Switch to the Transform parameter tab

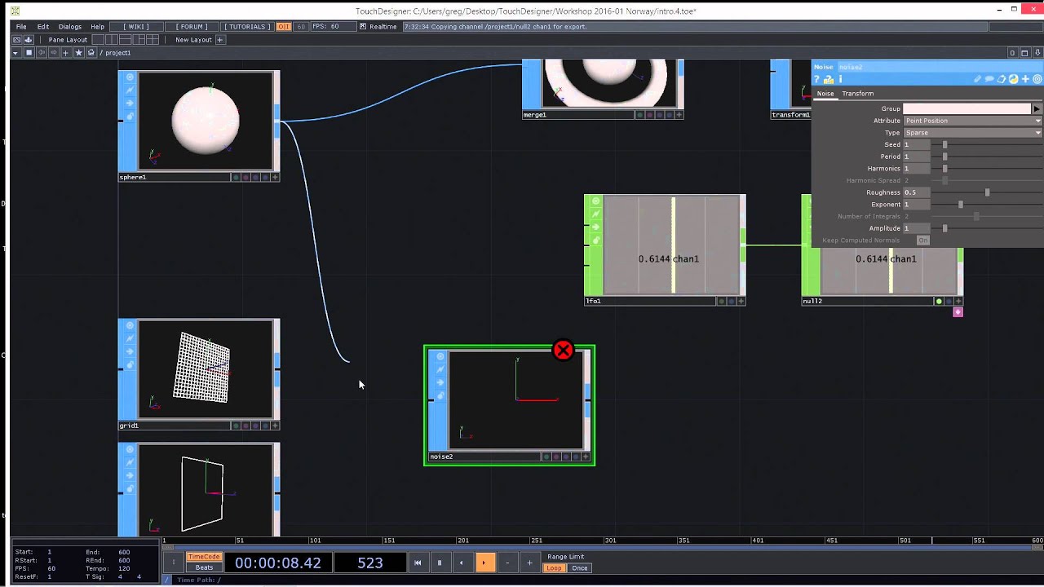[x=858, y=94]
